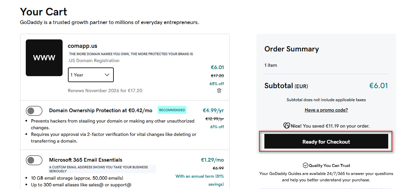Screen dimensions: 418x189
Task: Click the €4.99/yr protection price
Action: point(213,111)
